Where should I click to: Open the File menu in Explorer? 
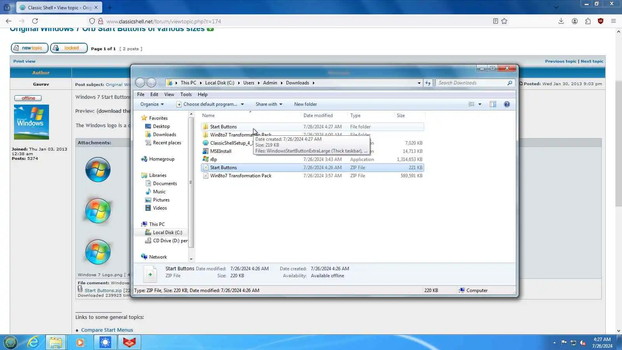[141, 94]
